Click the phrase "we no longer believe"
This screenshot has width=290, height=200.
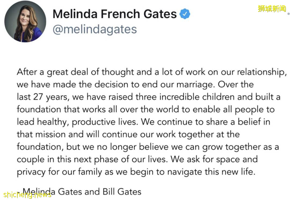[111, 147]
